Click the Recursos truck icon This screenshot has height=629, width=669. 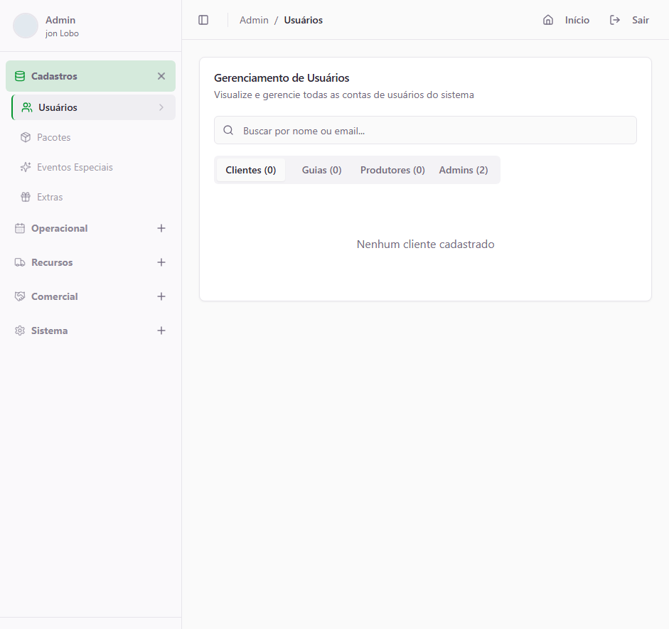[20, 262]
